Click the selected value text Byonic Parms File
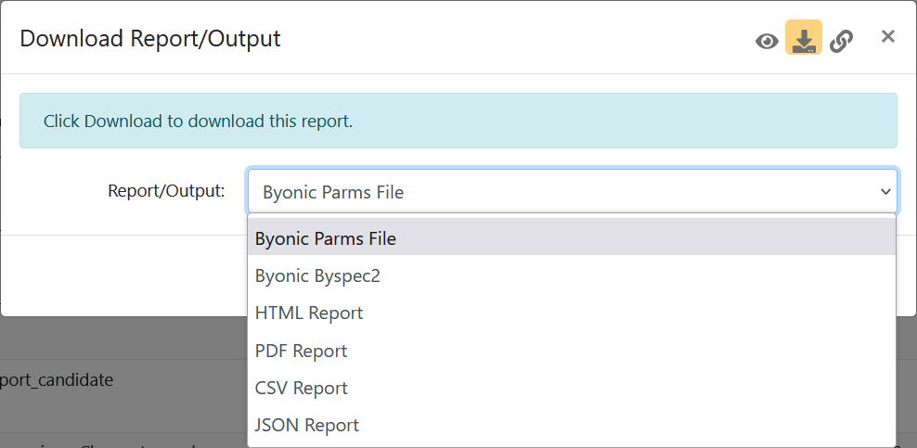The image size is (917, 448). pos(333,192)
